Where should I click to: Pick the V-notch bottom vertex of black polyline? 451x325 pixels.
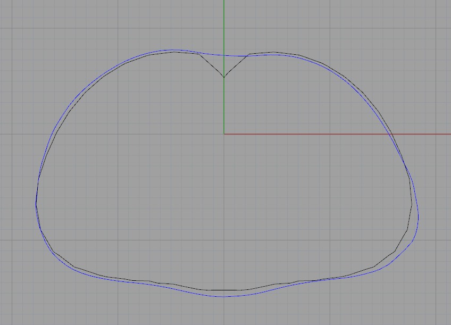(x=224, y=77)
